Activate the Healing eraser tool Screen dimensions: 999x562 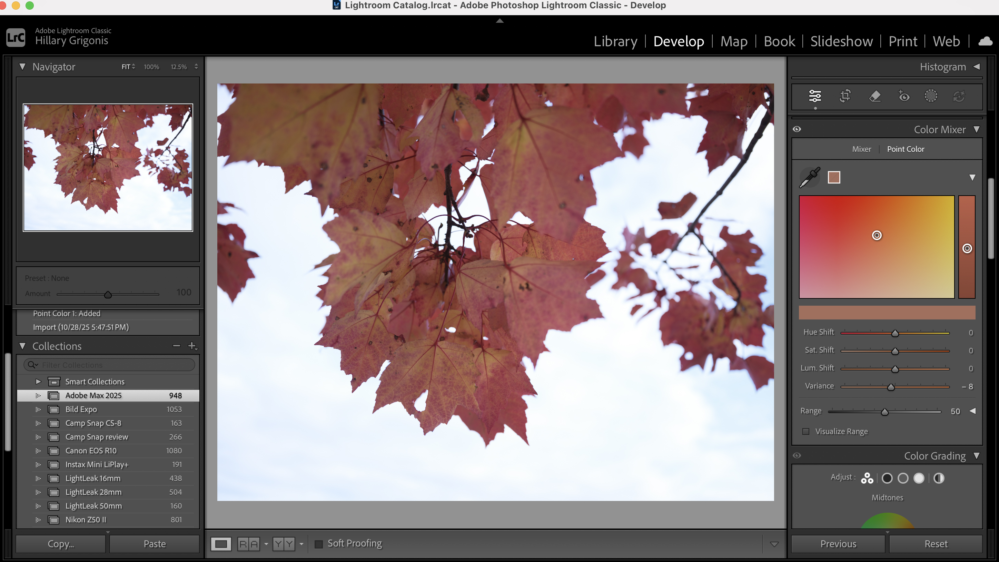coord(874,96)
